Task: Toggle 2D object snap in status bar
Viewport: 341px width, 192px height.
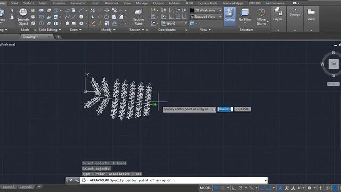Action: (x=269, y=188)
